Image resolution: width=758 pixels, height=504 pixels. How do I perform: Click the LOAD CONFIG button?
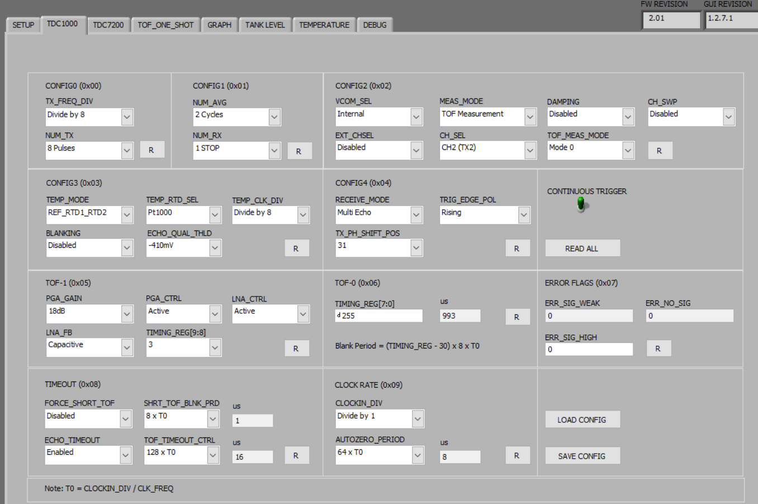[x=582, y=420]
